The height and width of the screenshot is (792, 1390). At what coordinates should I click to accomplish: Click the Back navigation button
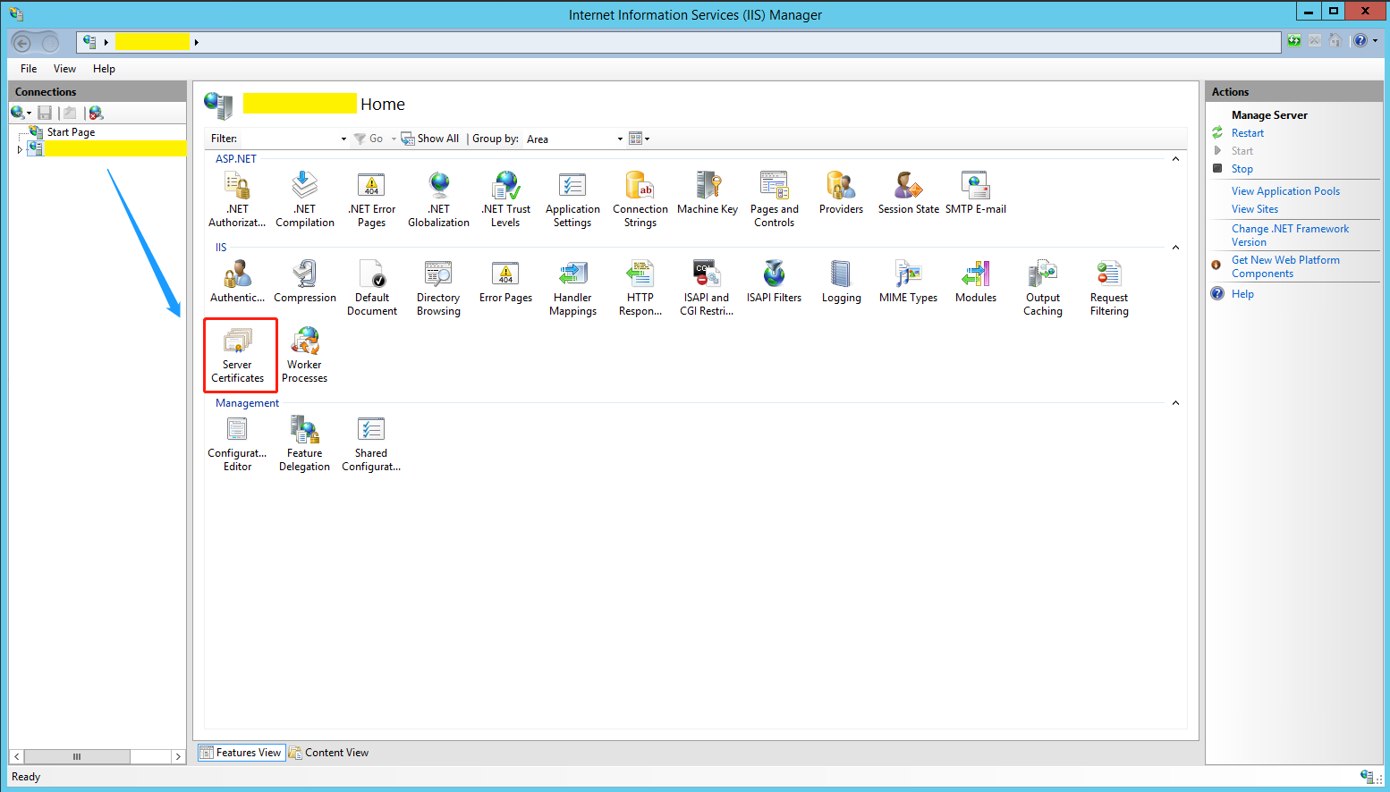coord(22,42)
